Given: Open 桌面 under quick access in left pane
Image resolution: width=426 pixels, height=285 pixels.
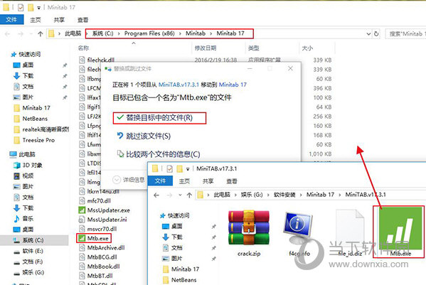Looking at the screenshot, I should point(23,65).
